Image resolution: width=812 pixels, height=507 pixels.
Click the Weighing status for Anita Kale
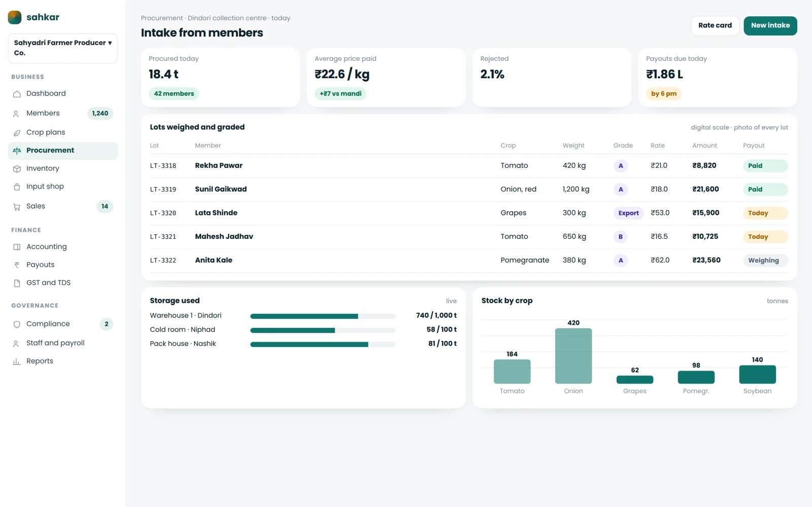765,261
